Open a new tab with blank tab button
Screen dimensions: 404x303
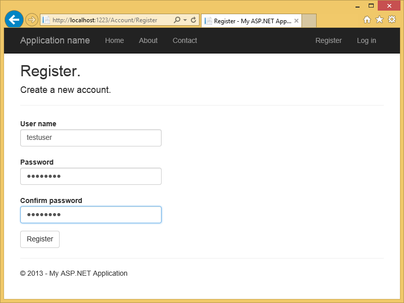coord(309,21)
